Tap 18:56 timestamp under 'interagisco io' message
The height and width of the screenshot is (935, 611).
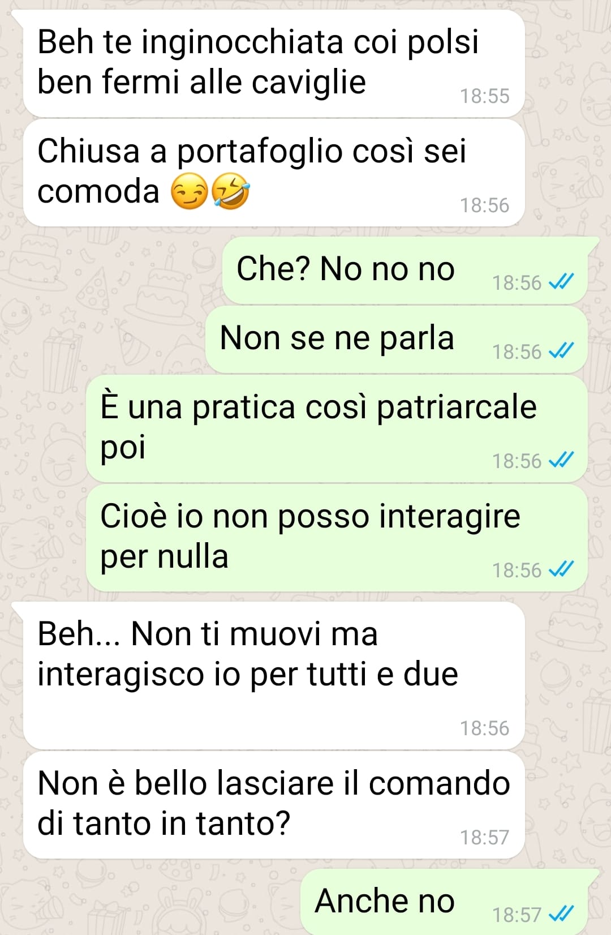coord(484,728)
